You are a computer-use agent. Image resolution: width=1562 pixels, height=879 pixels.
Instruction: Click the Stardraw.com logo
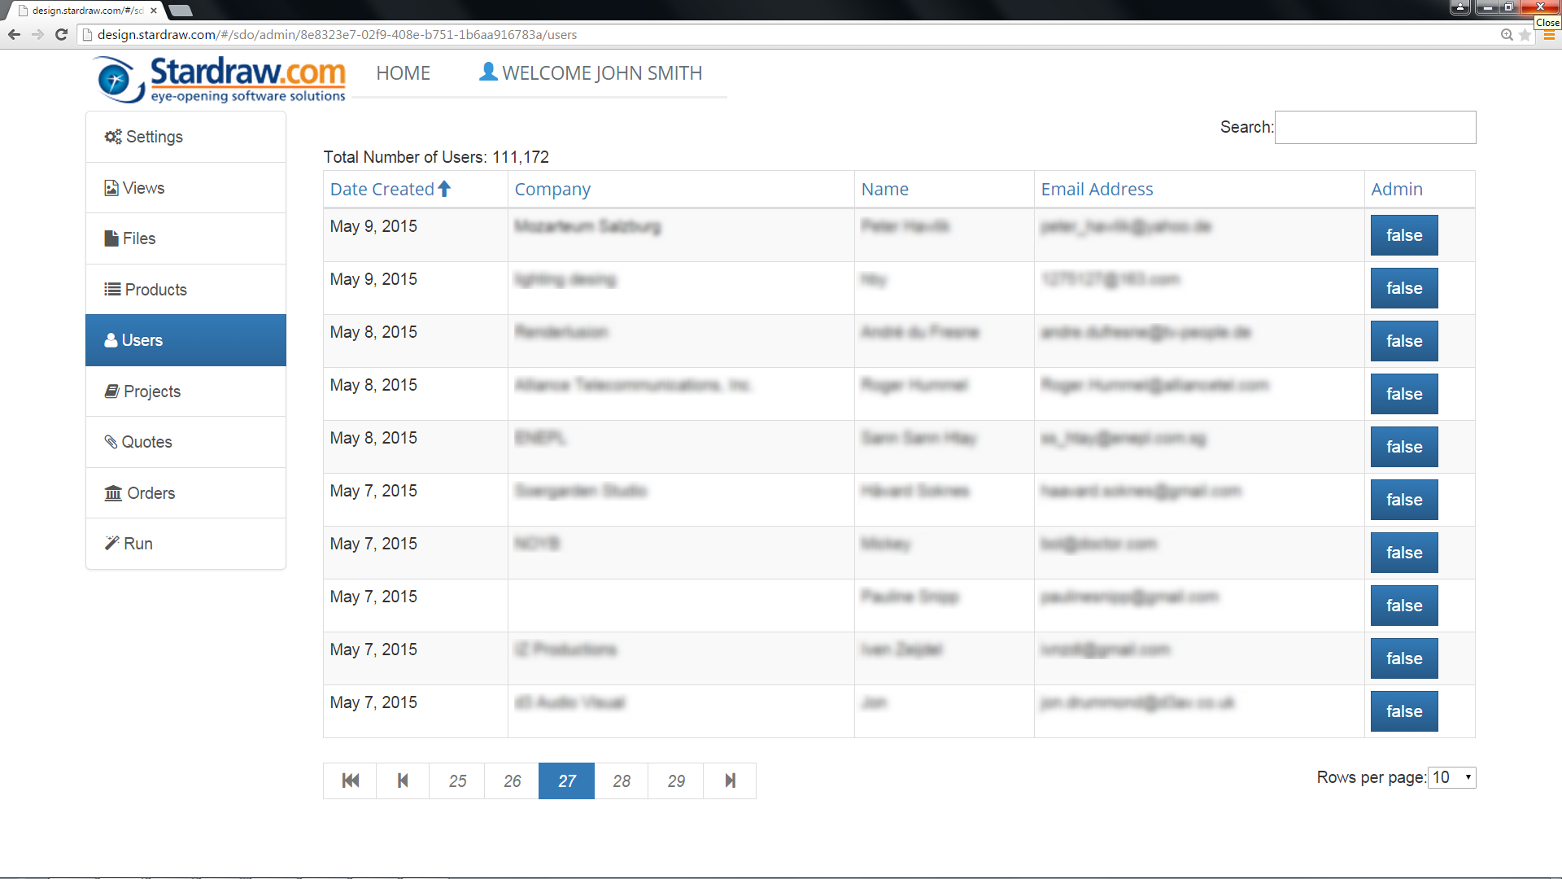click(x=221, y=79)
